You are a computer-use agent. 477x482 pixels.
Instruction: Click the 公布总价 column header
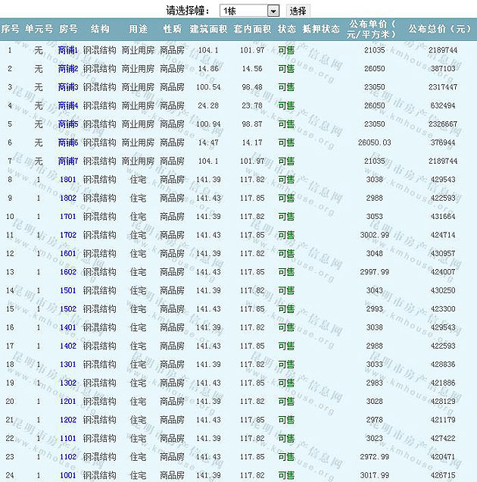pos(439,29)
